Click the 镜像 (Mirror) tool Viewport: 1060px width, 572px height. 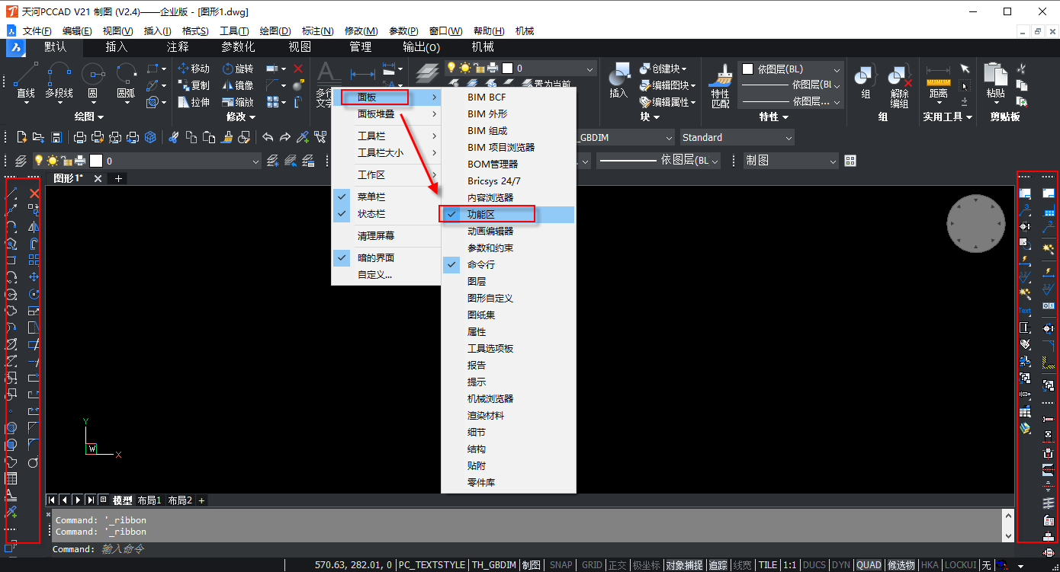tap(238, 85)
